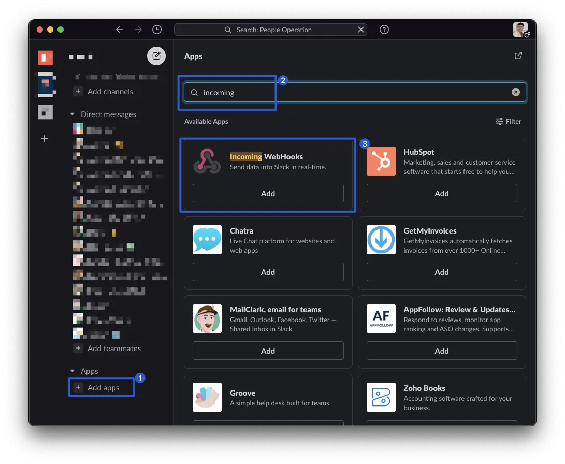Screen dimensions: 565x464
Task: Close the top search bar query
Action: tap(361, 30)
